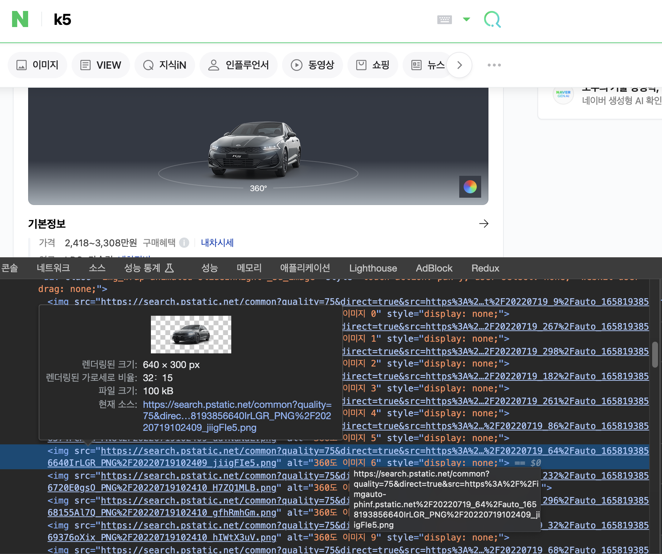Click the 100 kB file size value
The height and width of the screenshot is (554, 662).
pos(158,391)
